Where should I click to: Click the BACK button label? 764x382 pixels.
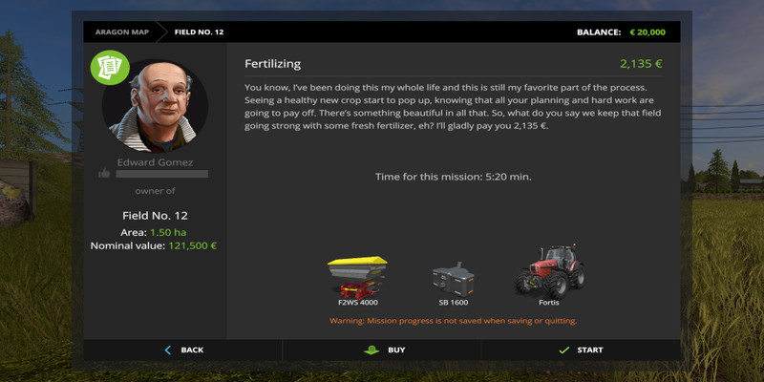pyautogui.click(x=193, y=350)
